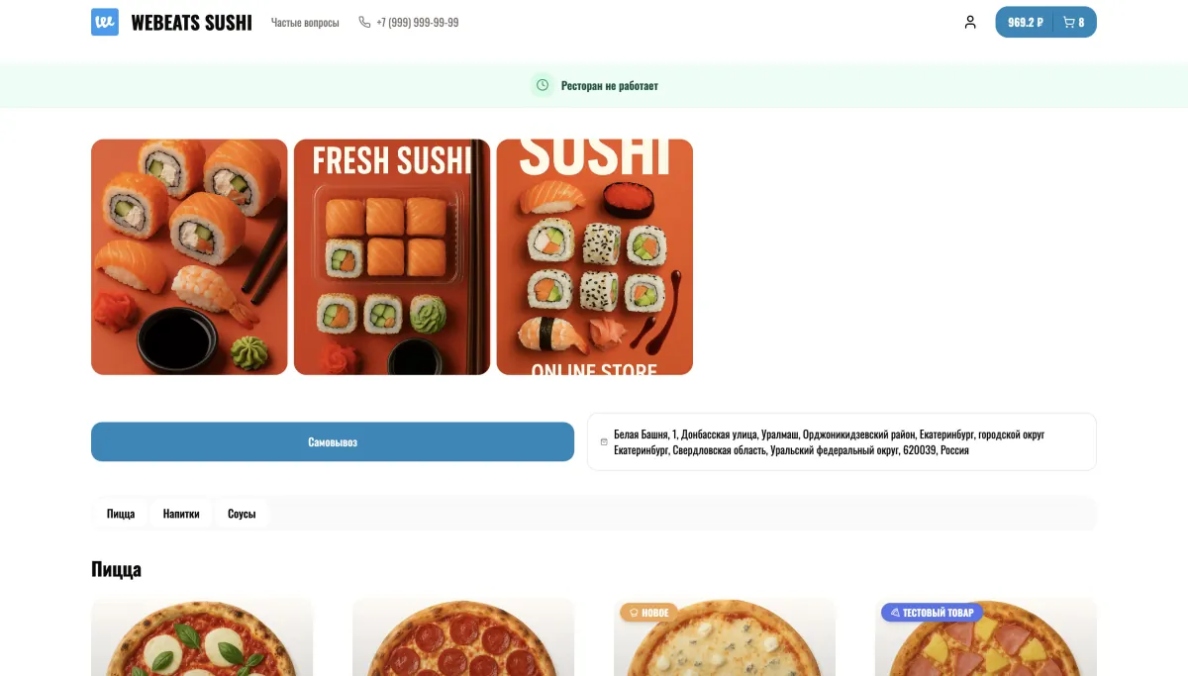Switch to the Напитки category tab

pos(181,514)
